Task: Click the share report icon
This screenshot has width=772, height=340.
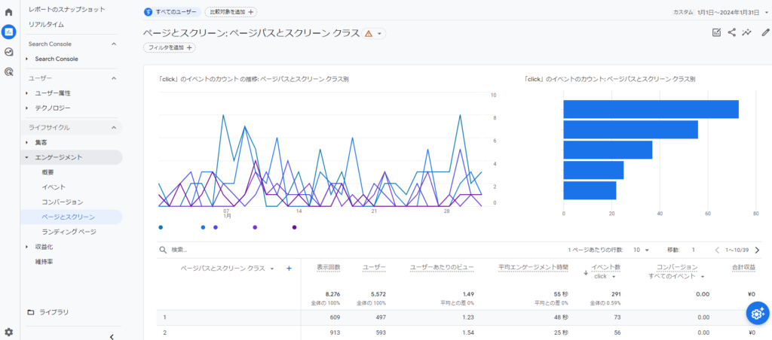Action: [731, 32]
